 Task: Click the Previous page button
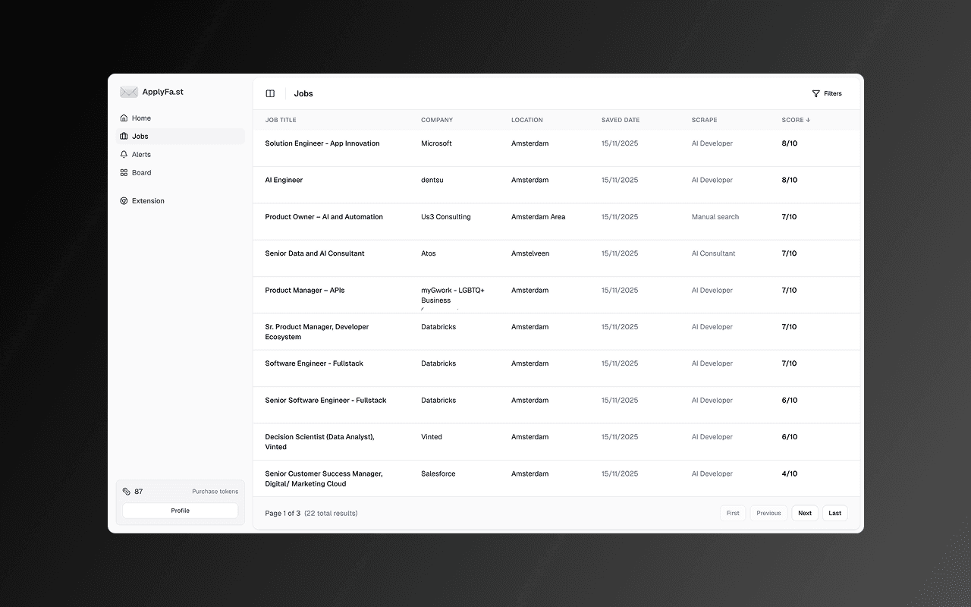click(x=768, y=513)
